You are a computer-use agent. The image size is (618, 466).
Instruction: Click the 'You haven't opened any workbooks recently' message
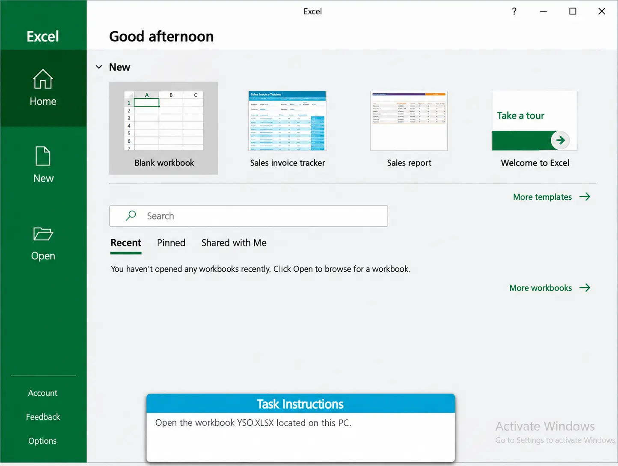click(x=261, y=269)
